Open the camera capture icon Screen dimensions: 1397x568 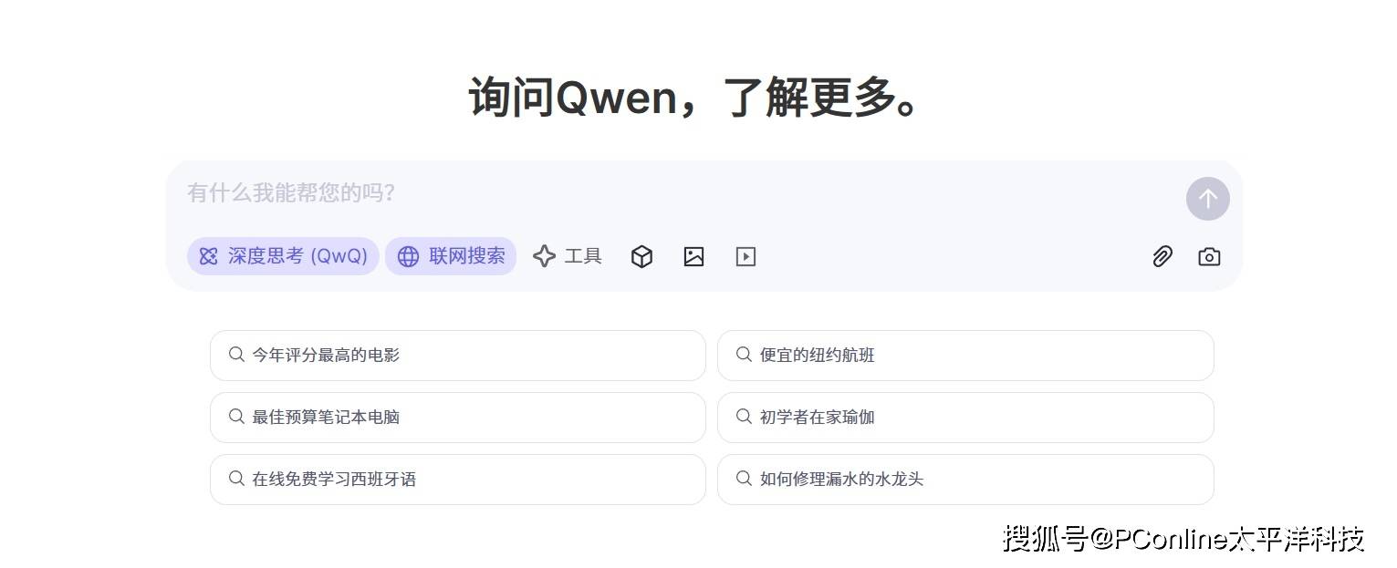pyautogui.click(x=1209, y=257)
